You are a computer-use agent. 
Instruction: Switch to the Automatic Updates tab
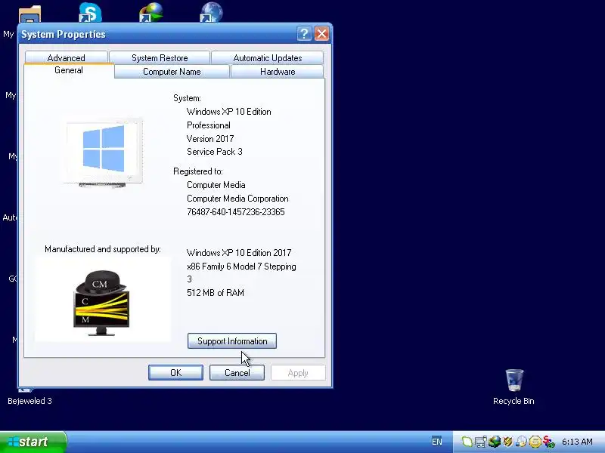pyautogui.click(x=268, y=58)
